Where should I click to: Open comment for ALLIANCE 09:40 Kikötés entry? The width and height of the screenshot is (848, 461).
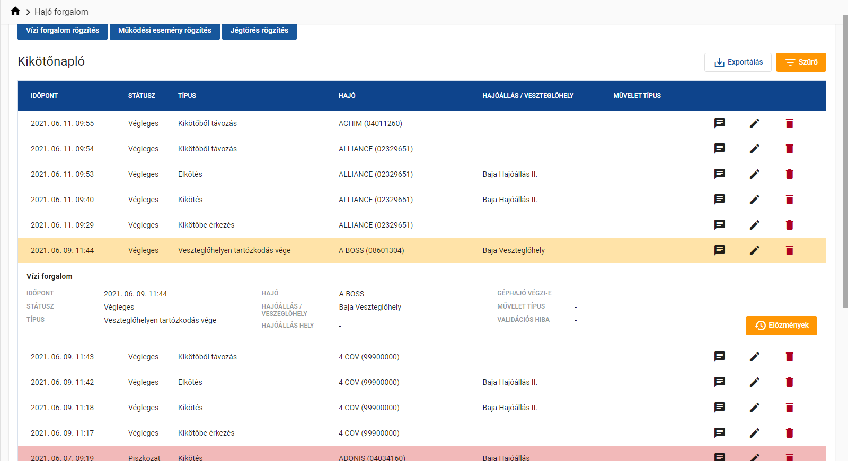point(719,200)
